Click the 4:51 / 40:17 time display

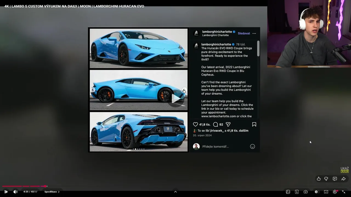click(30, 192)
